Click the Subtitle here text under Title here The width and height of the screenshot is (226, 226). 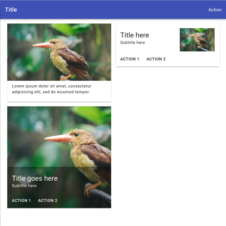point(132,42)
